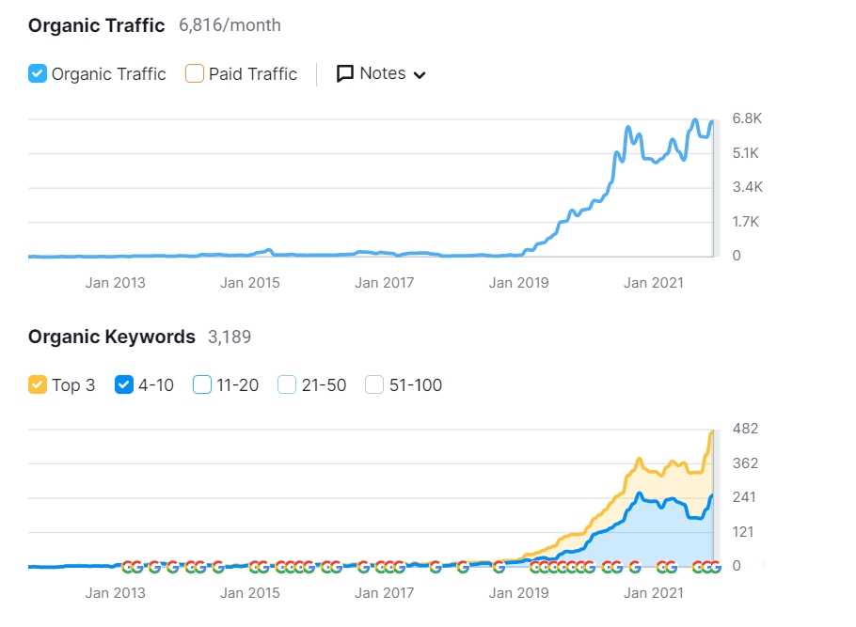
Task: Uncheck the 4-10 positions checkbox
Action: [124, 384]
